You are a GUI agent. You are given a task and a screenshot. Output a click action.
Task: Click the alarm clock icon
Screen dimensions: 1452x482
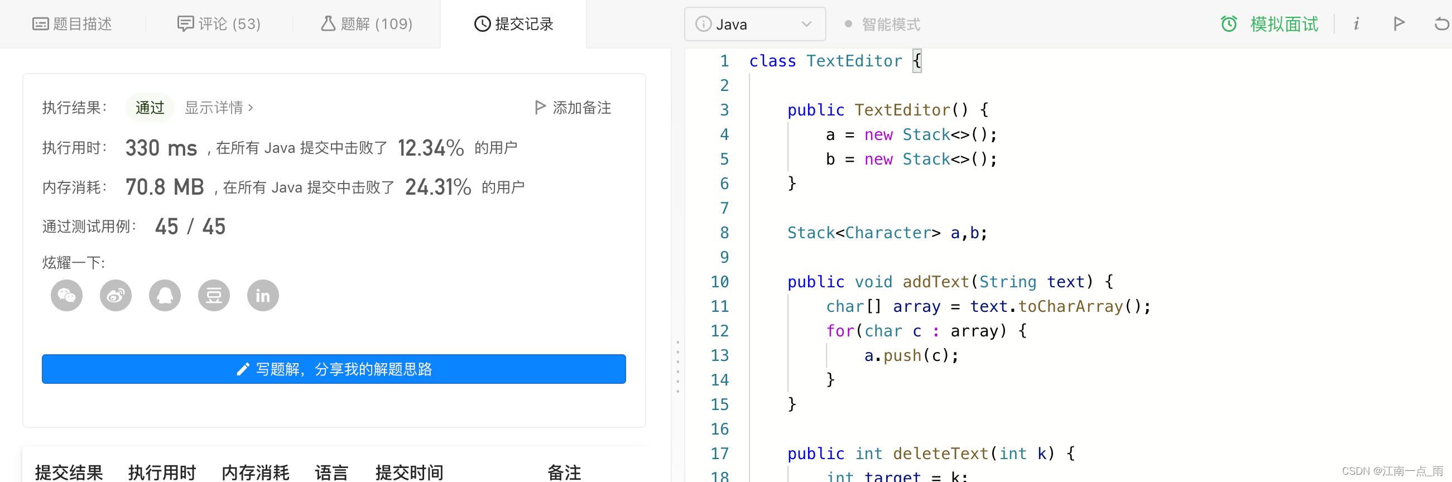(x=1229, y=24)
